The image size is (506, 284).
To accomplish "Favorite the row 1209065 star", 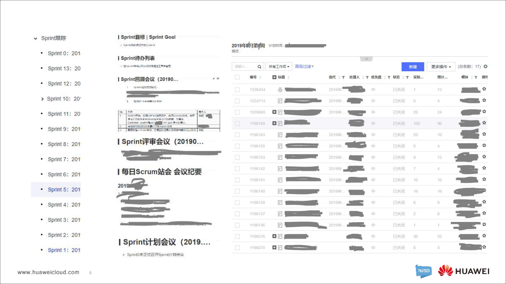I will tap(484, 112).
